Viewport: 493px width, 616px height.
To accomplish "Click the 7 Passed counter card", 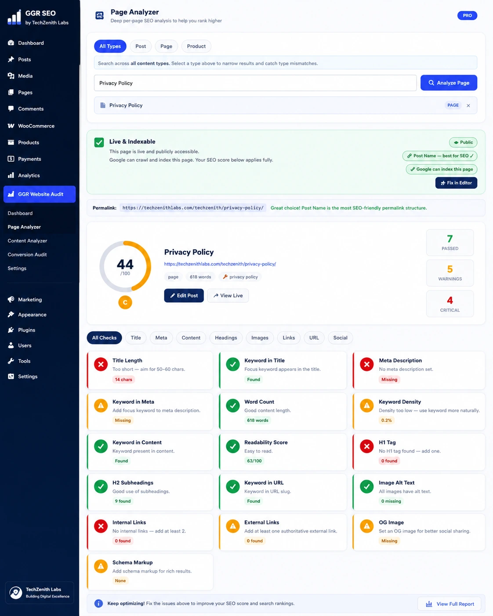I will click(x=450, y=243).
